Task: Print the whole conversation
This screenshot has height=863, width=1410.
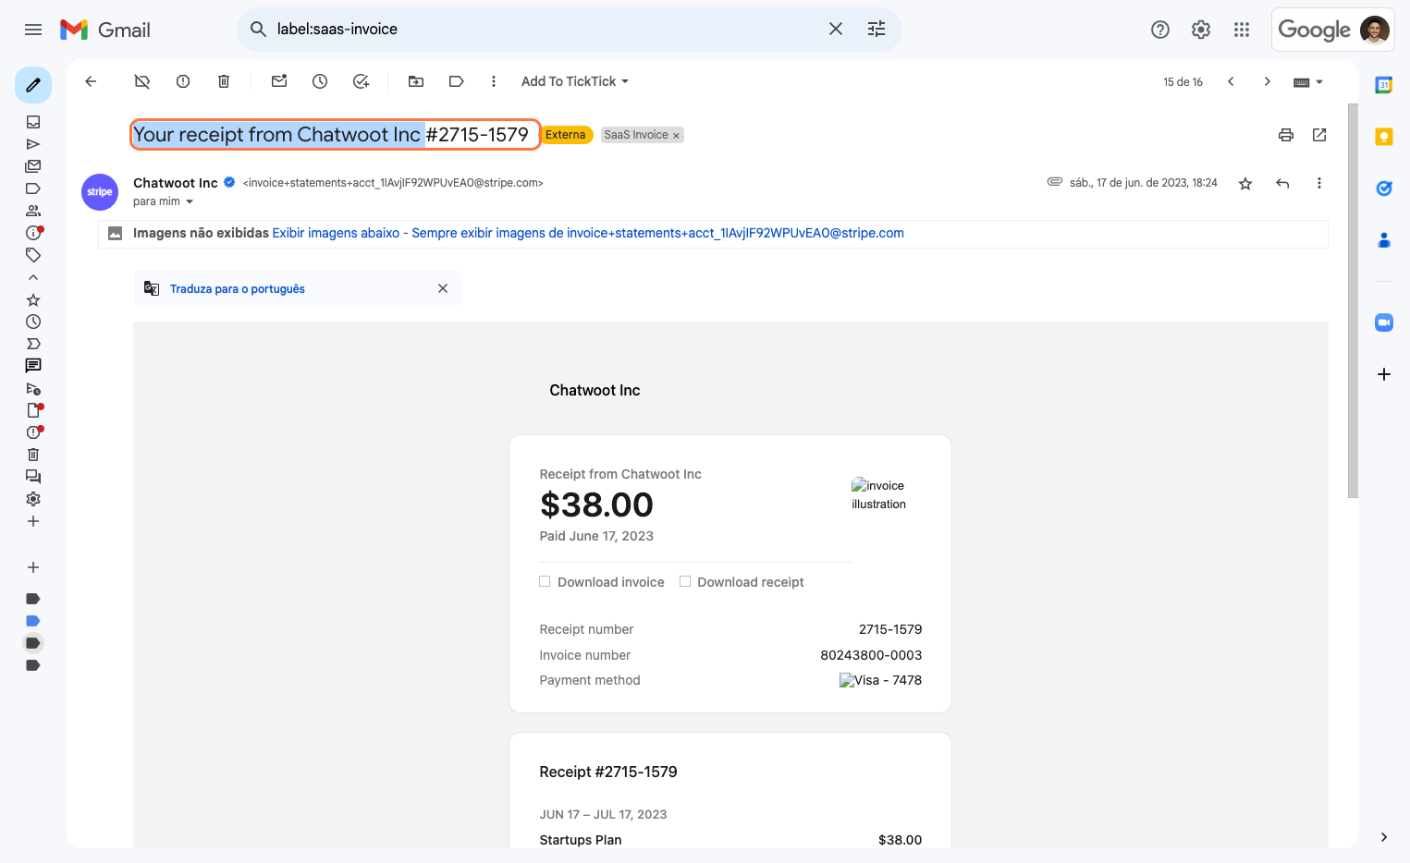Action: point(1286,135)
